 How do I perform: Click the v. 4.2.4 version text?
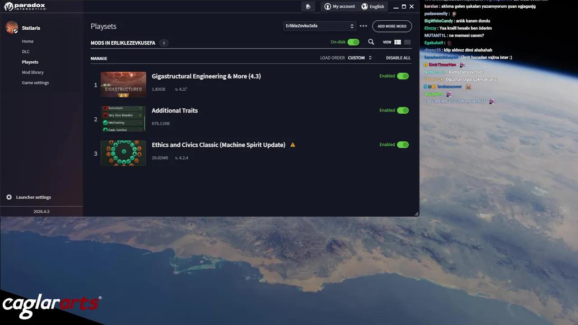click(x=182, y=158)
